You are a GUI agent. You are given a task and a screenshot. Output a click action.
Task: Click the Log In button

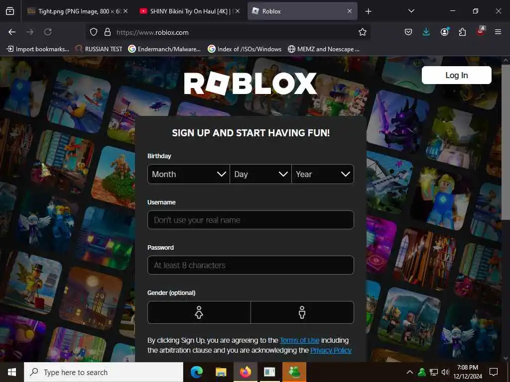point(456,76)
